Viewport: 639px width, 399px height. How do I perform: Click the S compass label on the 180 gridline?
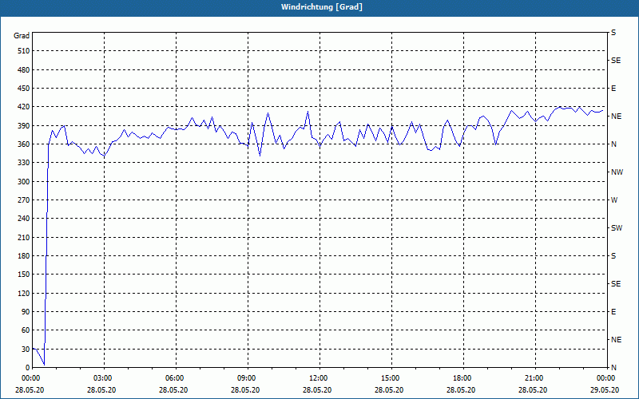(613, 256)
